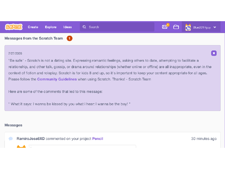
Task: Click the search magnifier icon
Action: coord(84,27)
